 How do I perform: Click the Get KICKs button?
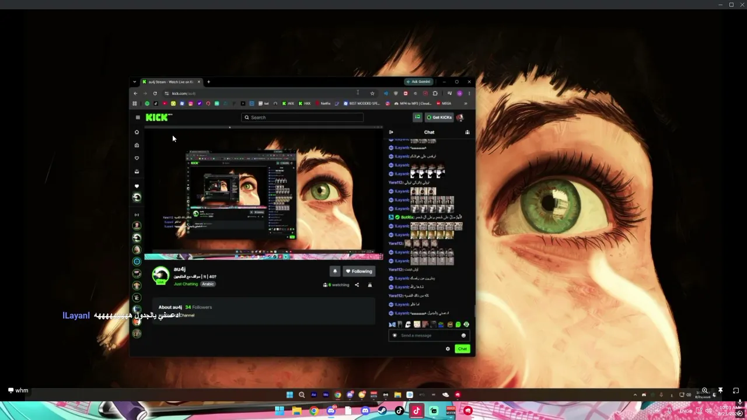[439, 117]
